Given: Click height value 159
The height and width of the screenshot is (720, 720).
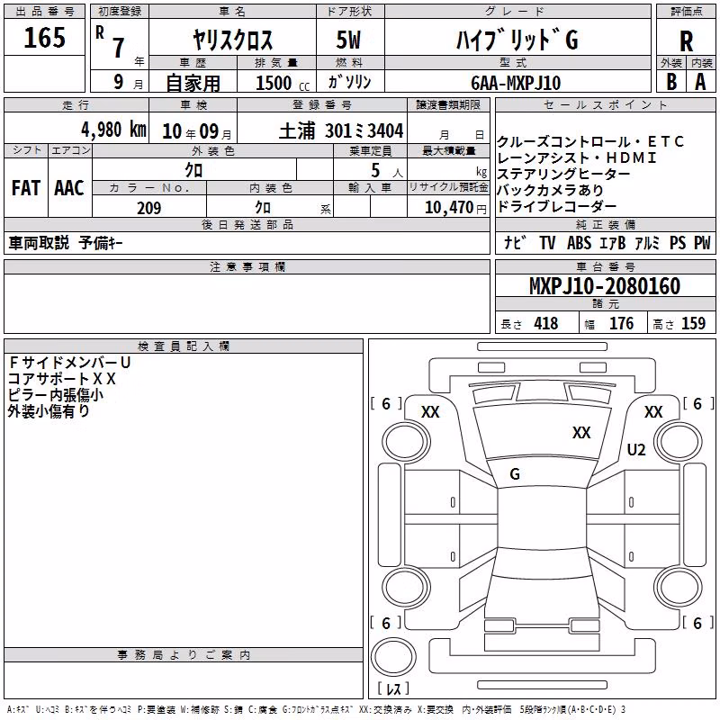Looking at the screenshot, I should 693,324.
